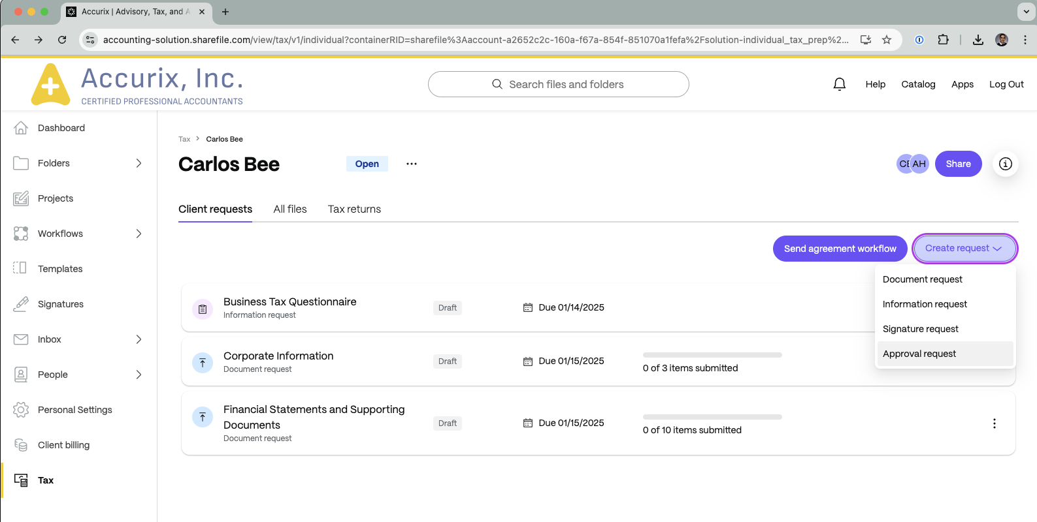
Task: Open the Dashboard home icon
Action: (x=21, y=128)
